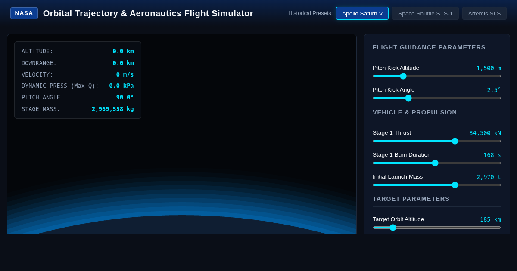517x271 pixels.
Task: Adjust the Stage 1 Thrust slider
Action: tap(437, 141)
